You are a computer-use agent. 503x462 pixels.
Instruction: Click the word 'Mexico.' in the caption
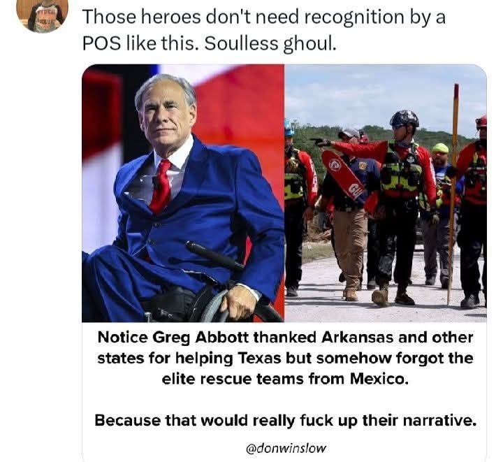point(379,380)
